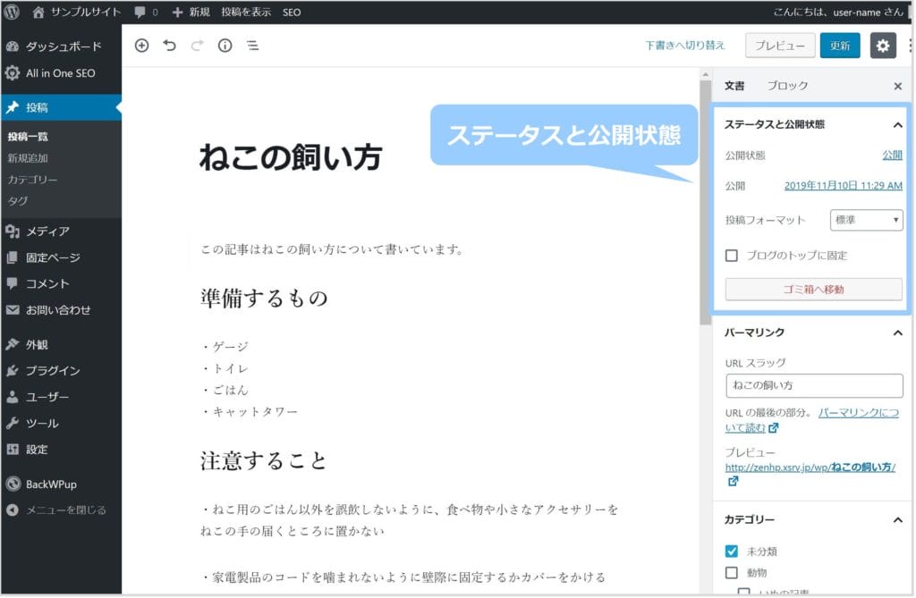Enable ブログのトップに固定 checkbox
This screenshot has width=916, height=598.
732,256
